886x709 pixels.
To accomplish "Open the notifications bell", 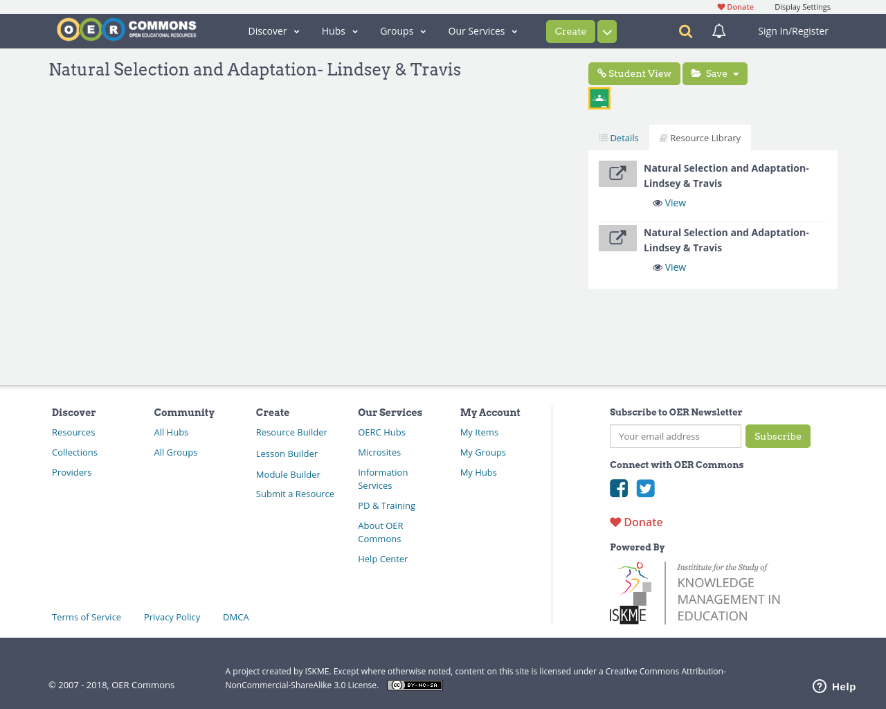I will tap(719, 31).
